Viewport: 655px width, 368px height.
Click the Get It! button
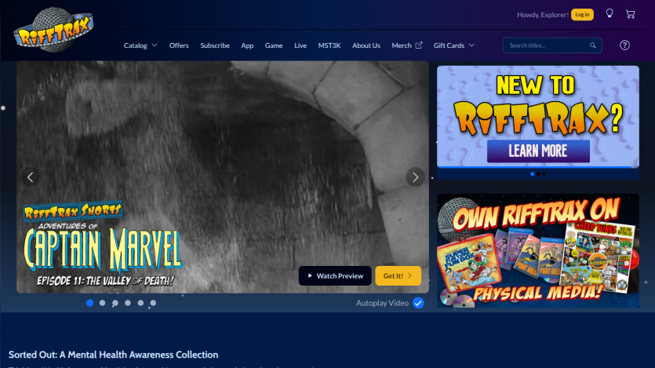click(398, 275)
